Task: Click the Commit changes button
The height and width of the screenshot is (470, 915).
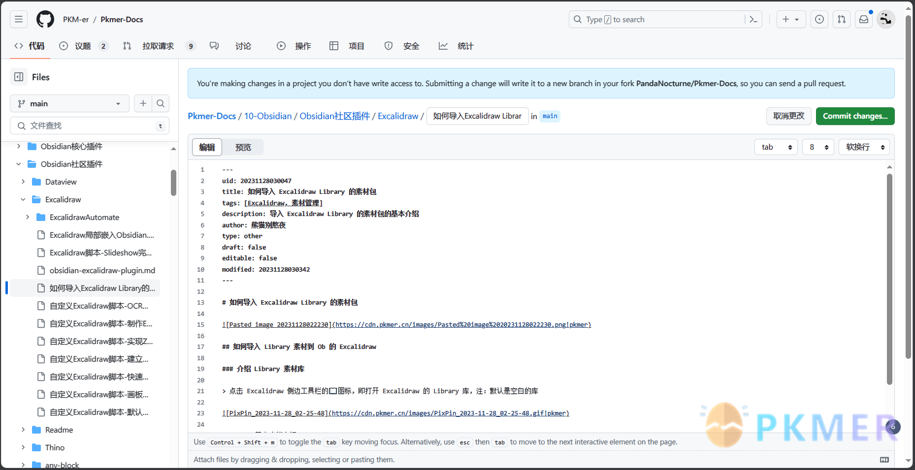Action: coord(855,116)
